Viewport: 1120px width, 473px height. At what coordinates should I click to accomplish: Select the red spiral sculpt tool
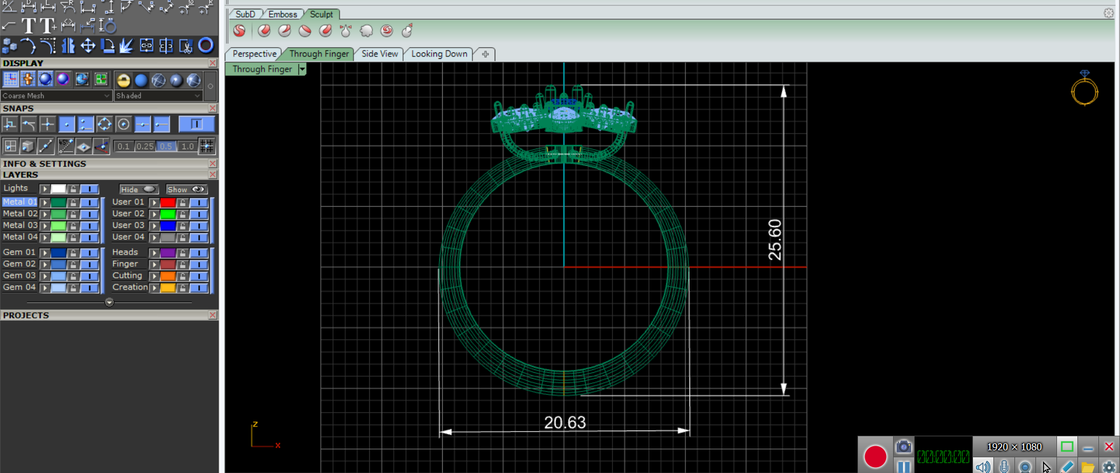pyautogui.click(x=387, y=31)
